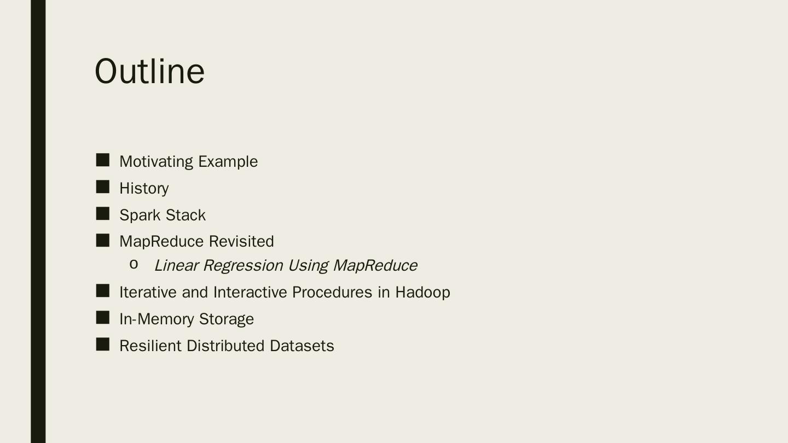This screenshot has height=443, width=788.
Task: Click the Spark Stack bullet text
Action: pos(163,215)
